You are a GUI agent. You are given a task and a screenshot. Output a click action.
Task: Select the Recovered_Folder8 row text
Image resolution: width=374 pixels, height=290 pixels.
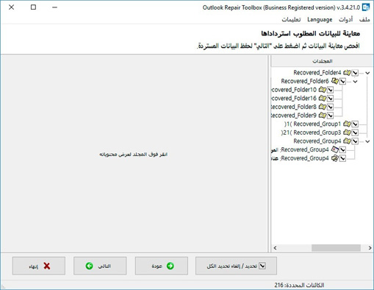[294, 107]
